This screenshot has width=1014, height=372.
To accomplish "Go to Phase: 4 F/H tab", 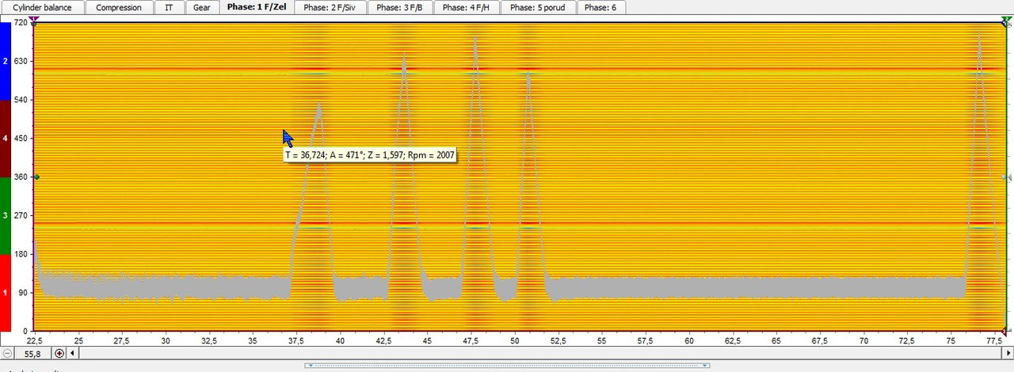I will [x=466, y=7].
